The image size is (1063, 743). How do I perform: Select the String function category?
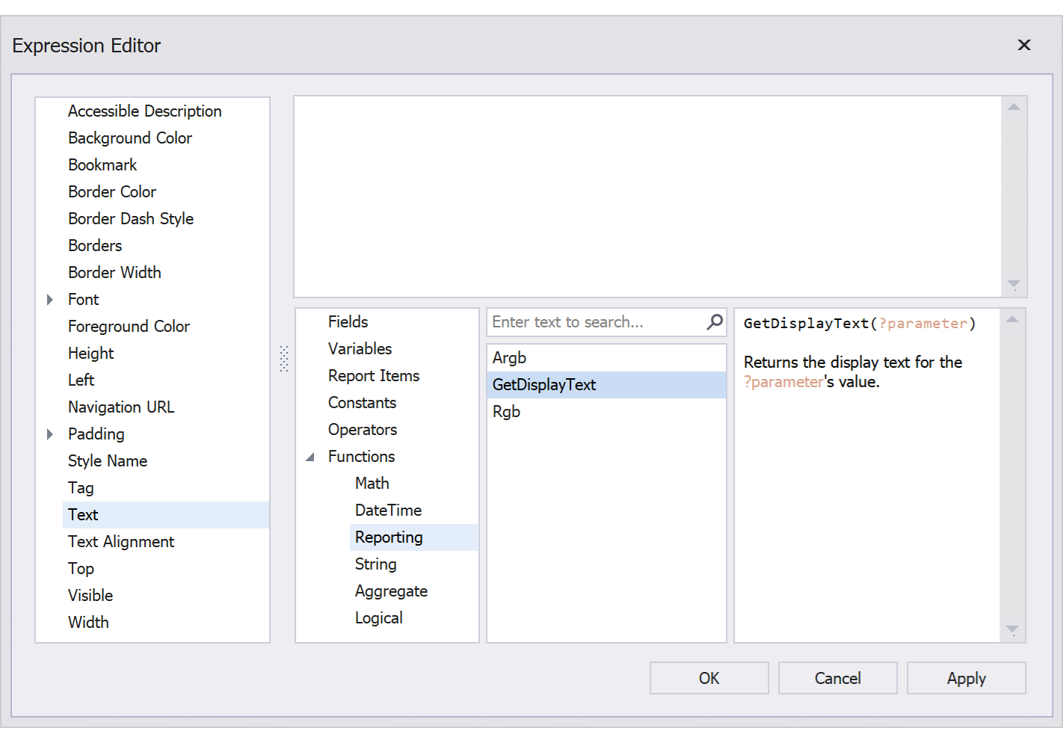375,564
